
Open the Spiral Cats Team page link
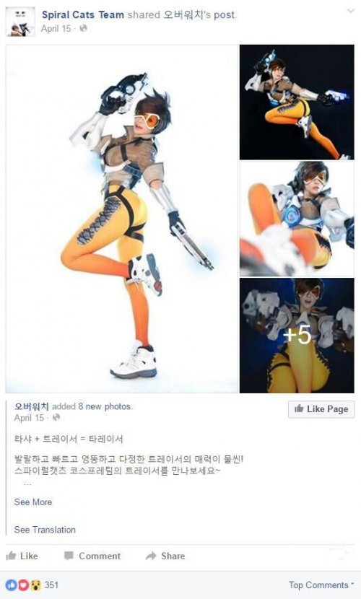[83, 15]
